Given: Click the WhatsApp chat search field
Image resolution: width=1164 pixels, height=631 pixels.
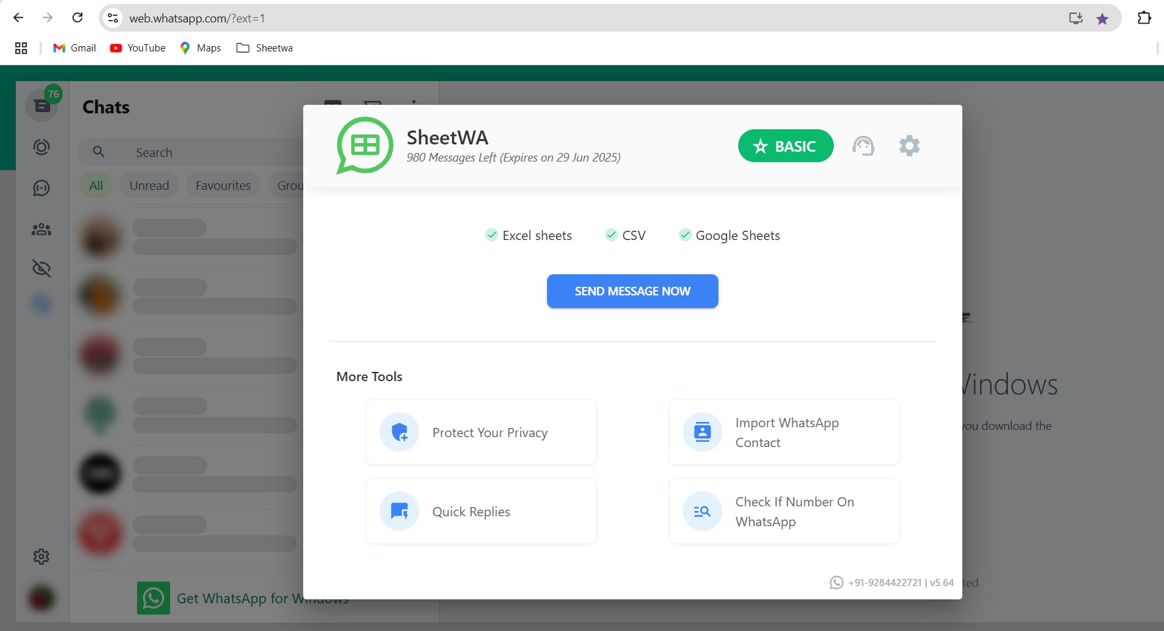Looking at the screenshot, I should 191,152.
